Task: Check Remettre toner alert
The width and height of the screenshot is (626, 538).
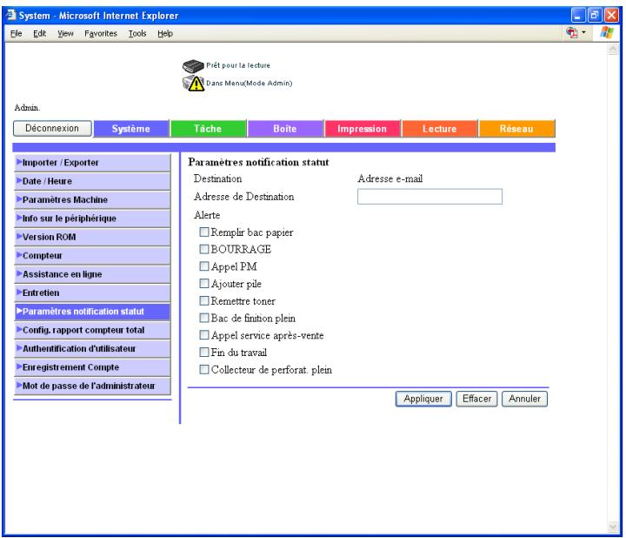Action: click(x=204, y=300)
